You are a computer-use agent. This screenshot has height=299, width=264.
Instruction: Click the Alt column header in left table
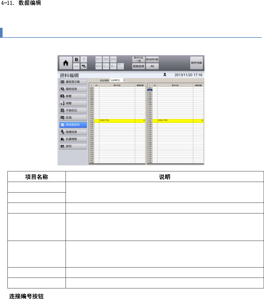[96, 85]
